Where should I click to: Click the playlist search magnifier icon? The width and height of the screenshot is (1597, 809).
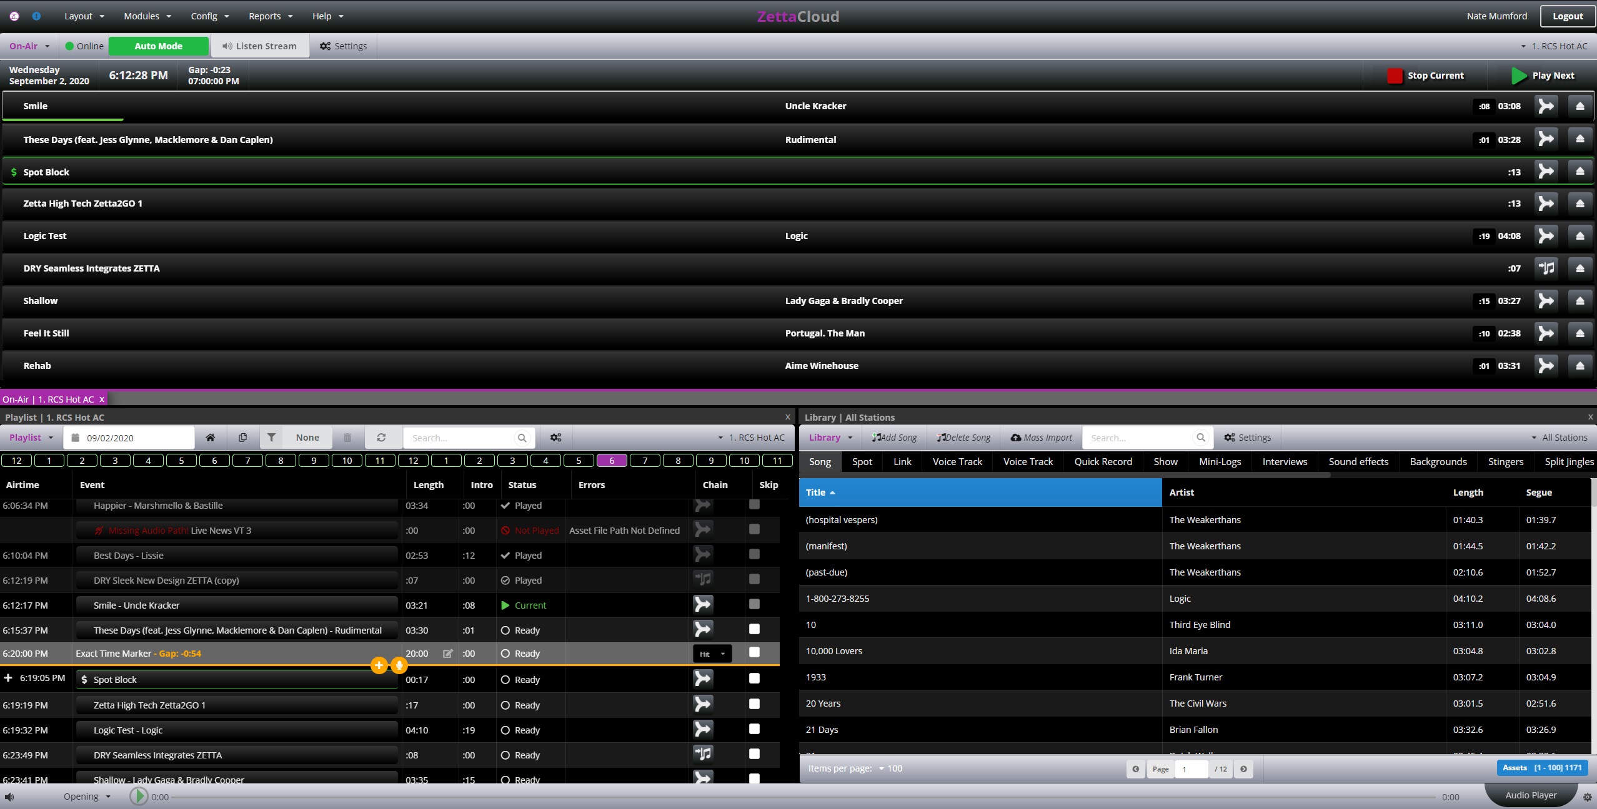pos(522,438)
